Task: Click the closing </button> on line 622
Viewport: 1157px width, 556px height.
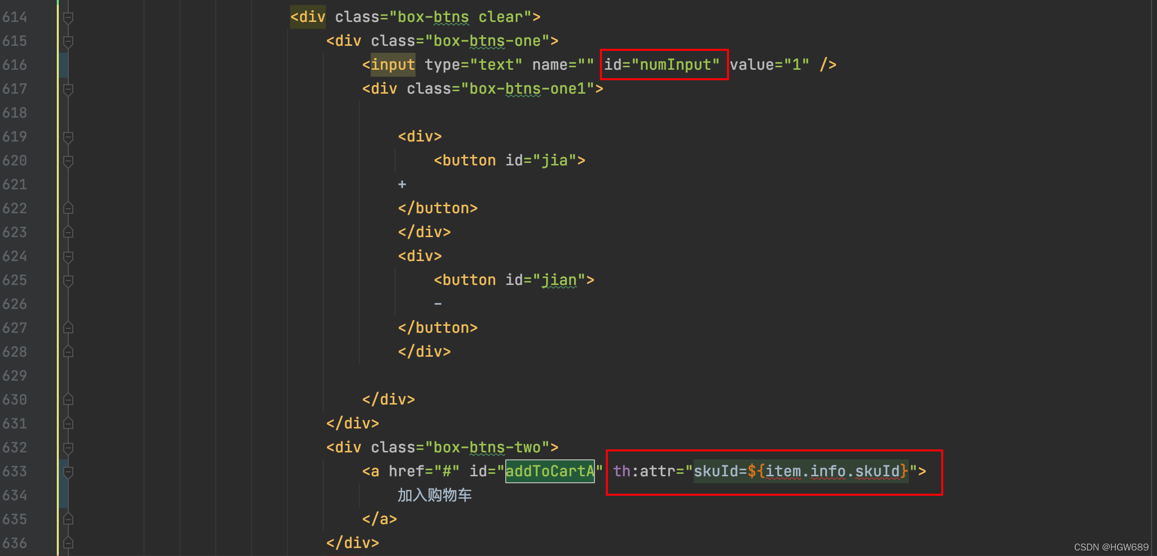Action: pos(438,208)
